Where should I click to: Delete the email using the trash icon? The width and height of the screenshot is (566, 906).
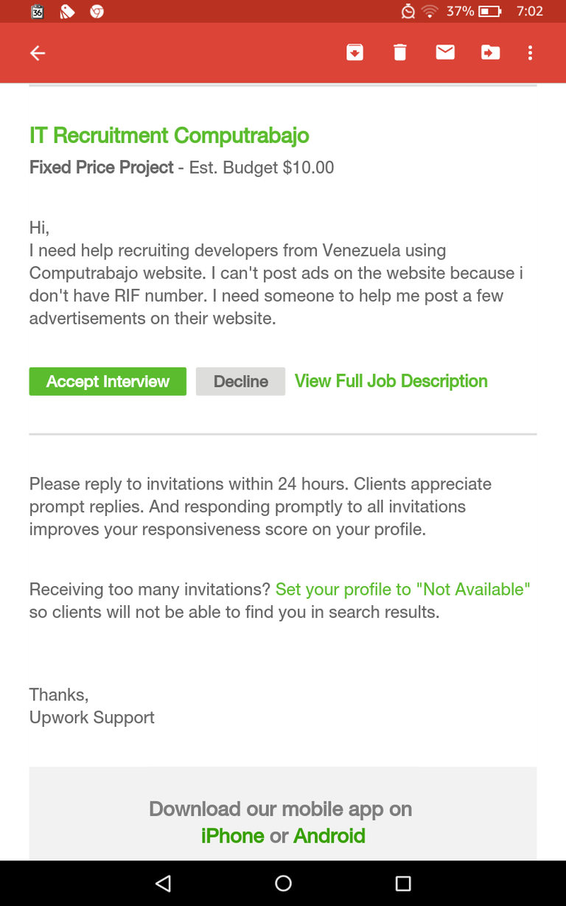point(400,52)
